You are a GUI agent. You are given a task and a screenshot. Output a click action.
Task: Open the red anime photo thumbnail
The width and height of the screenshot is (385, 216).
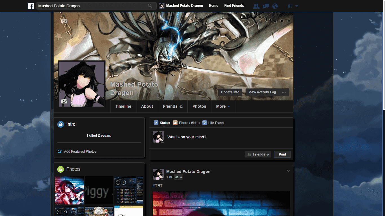(x=69, y=190)
